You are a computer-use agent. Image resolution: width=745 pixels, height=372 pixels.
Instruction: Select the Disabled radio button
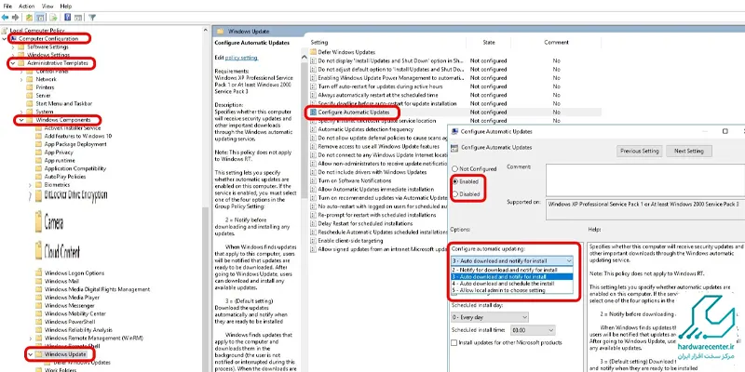point(455,194)
